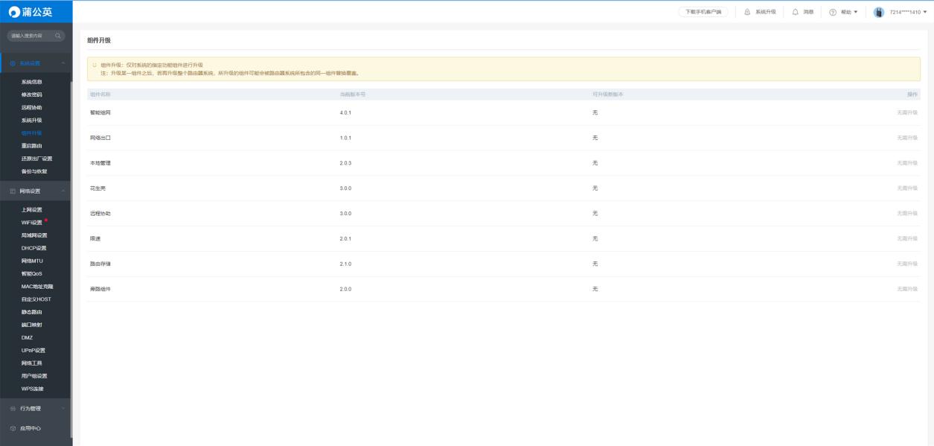Screen dimensions: 934x446
Task: Click the 应用中心 icon in sidebar
Action: (13, 428)
